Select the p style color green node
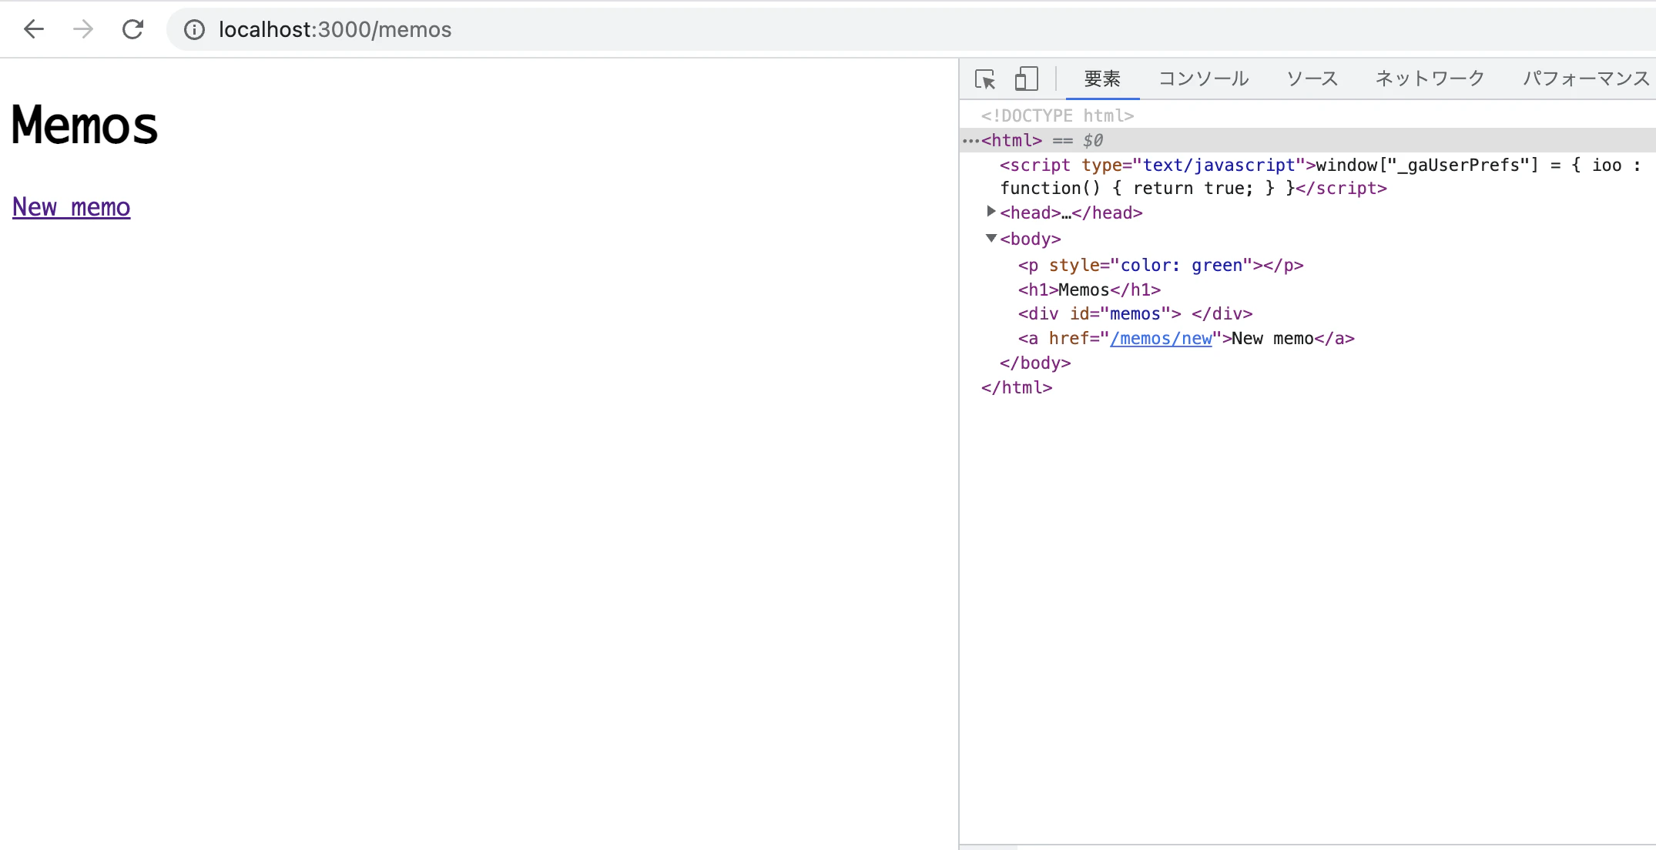This screenshot has width=1656, height=850. pyautogui.click(x=1161, y=266)
